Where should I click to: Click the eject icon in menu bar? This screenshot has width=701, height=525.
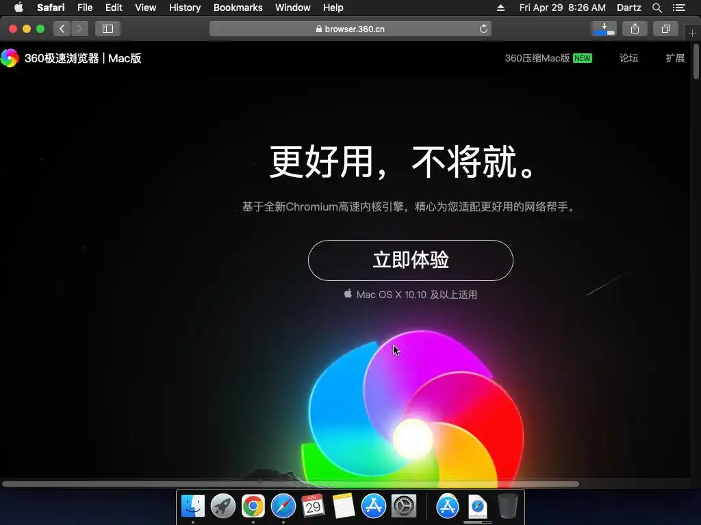pos(500,8)
